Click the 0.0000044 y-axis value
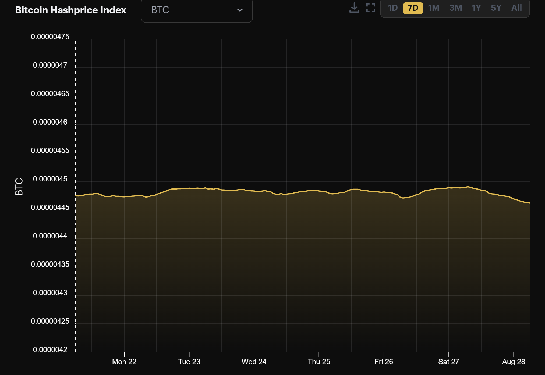The image size is (545, 375). pos(50,236)
